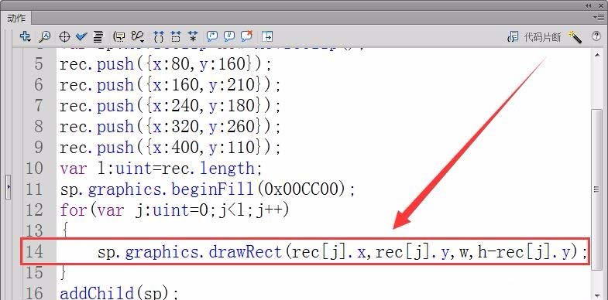Remove comment using the red-arrow bubble icon
The image size is (608, 300).
pos(246,36)
